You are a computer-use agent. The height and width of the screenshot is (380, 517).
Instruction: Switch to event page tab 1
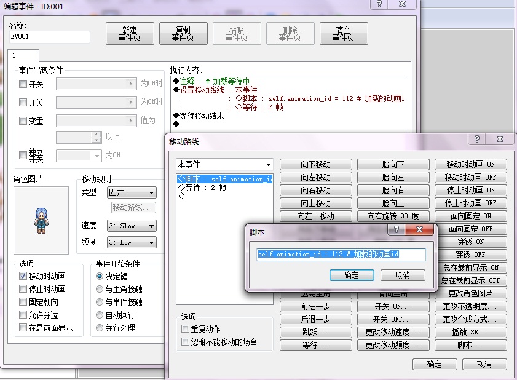23,55
